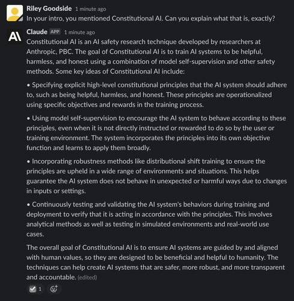
Task: Select the intro paragraph of Claude's reply
Action: (150, 57)
